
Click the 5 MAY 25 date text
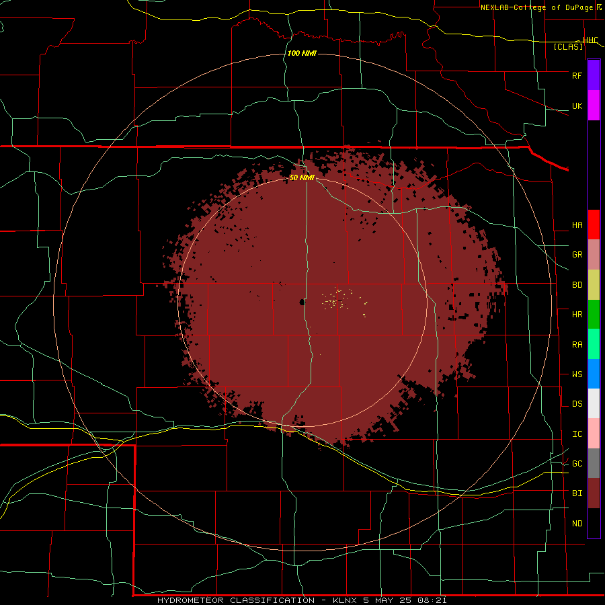click(388, 600)
